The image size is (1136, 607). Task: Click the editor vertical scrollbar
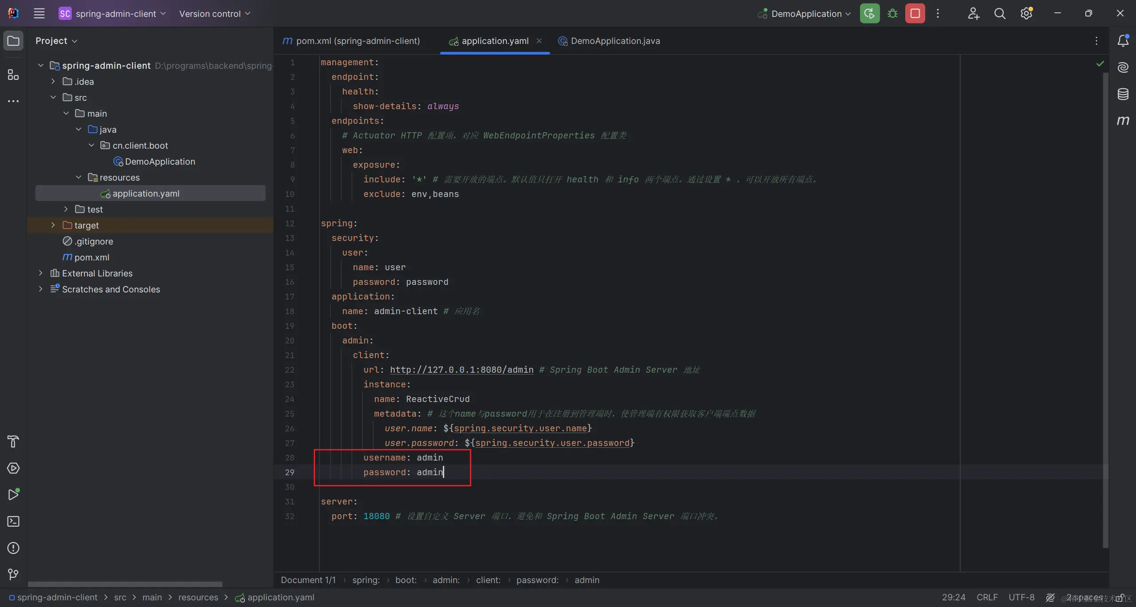[1105, 311]
